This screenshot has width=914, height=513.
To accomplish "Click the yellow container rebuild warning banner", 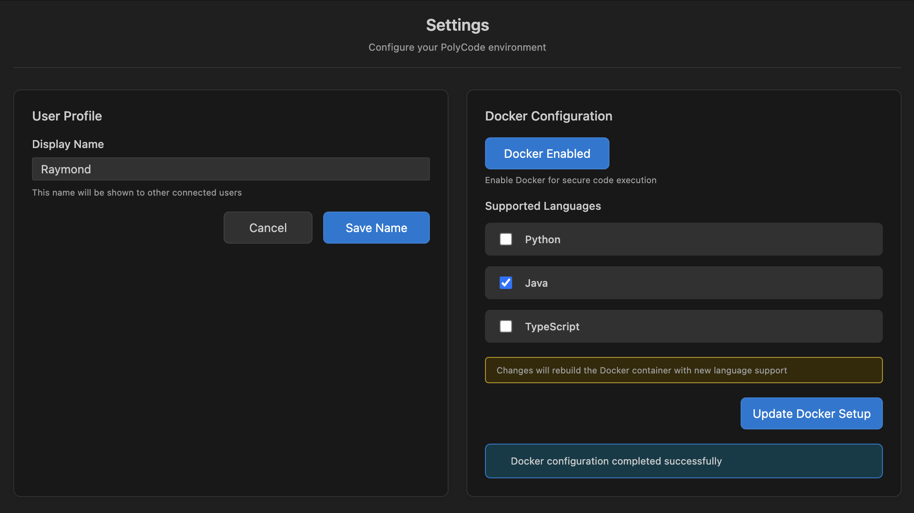I will [x=683, y=370].
